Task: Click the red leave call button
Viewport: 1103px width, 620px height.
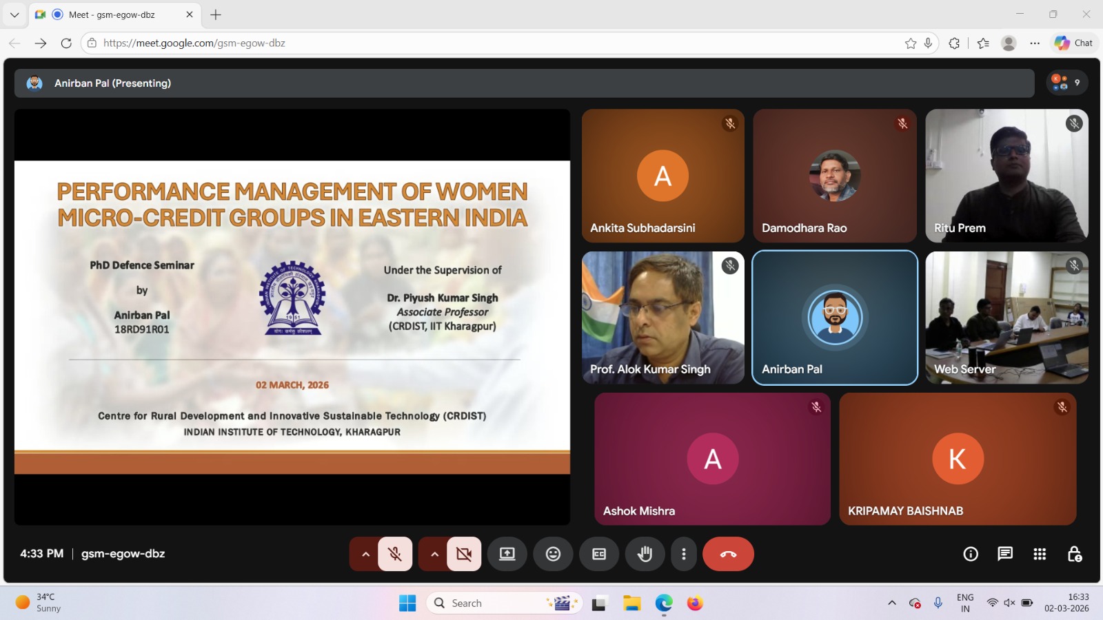Action: [x=728, y=554]
